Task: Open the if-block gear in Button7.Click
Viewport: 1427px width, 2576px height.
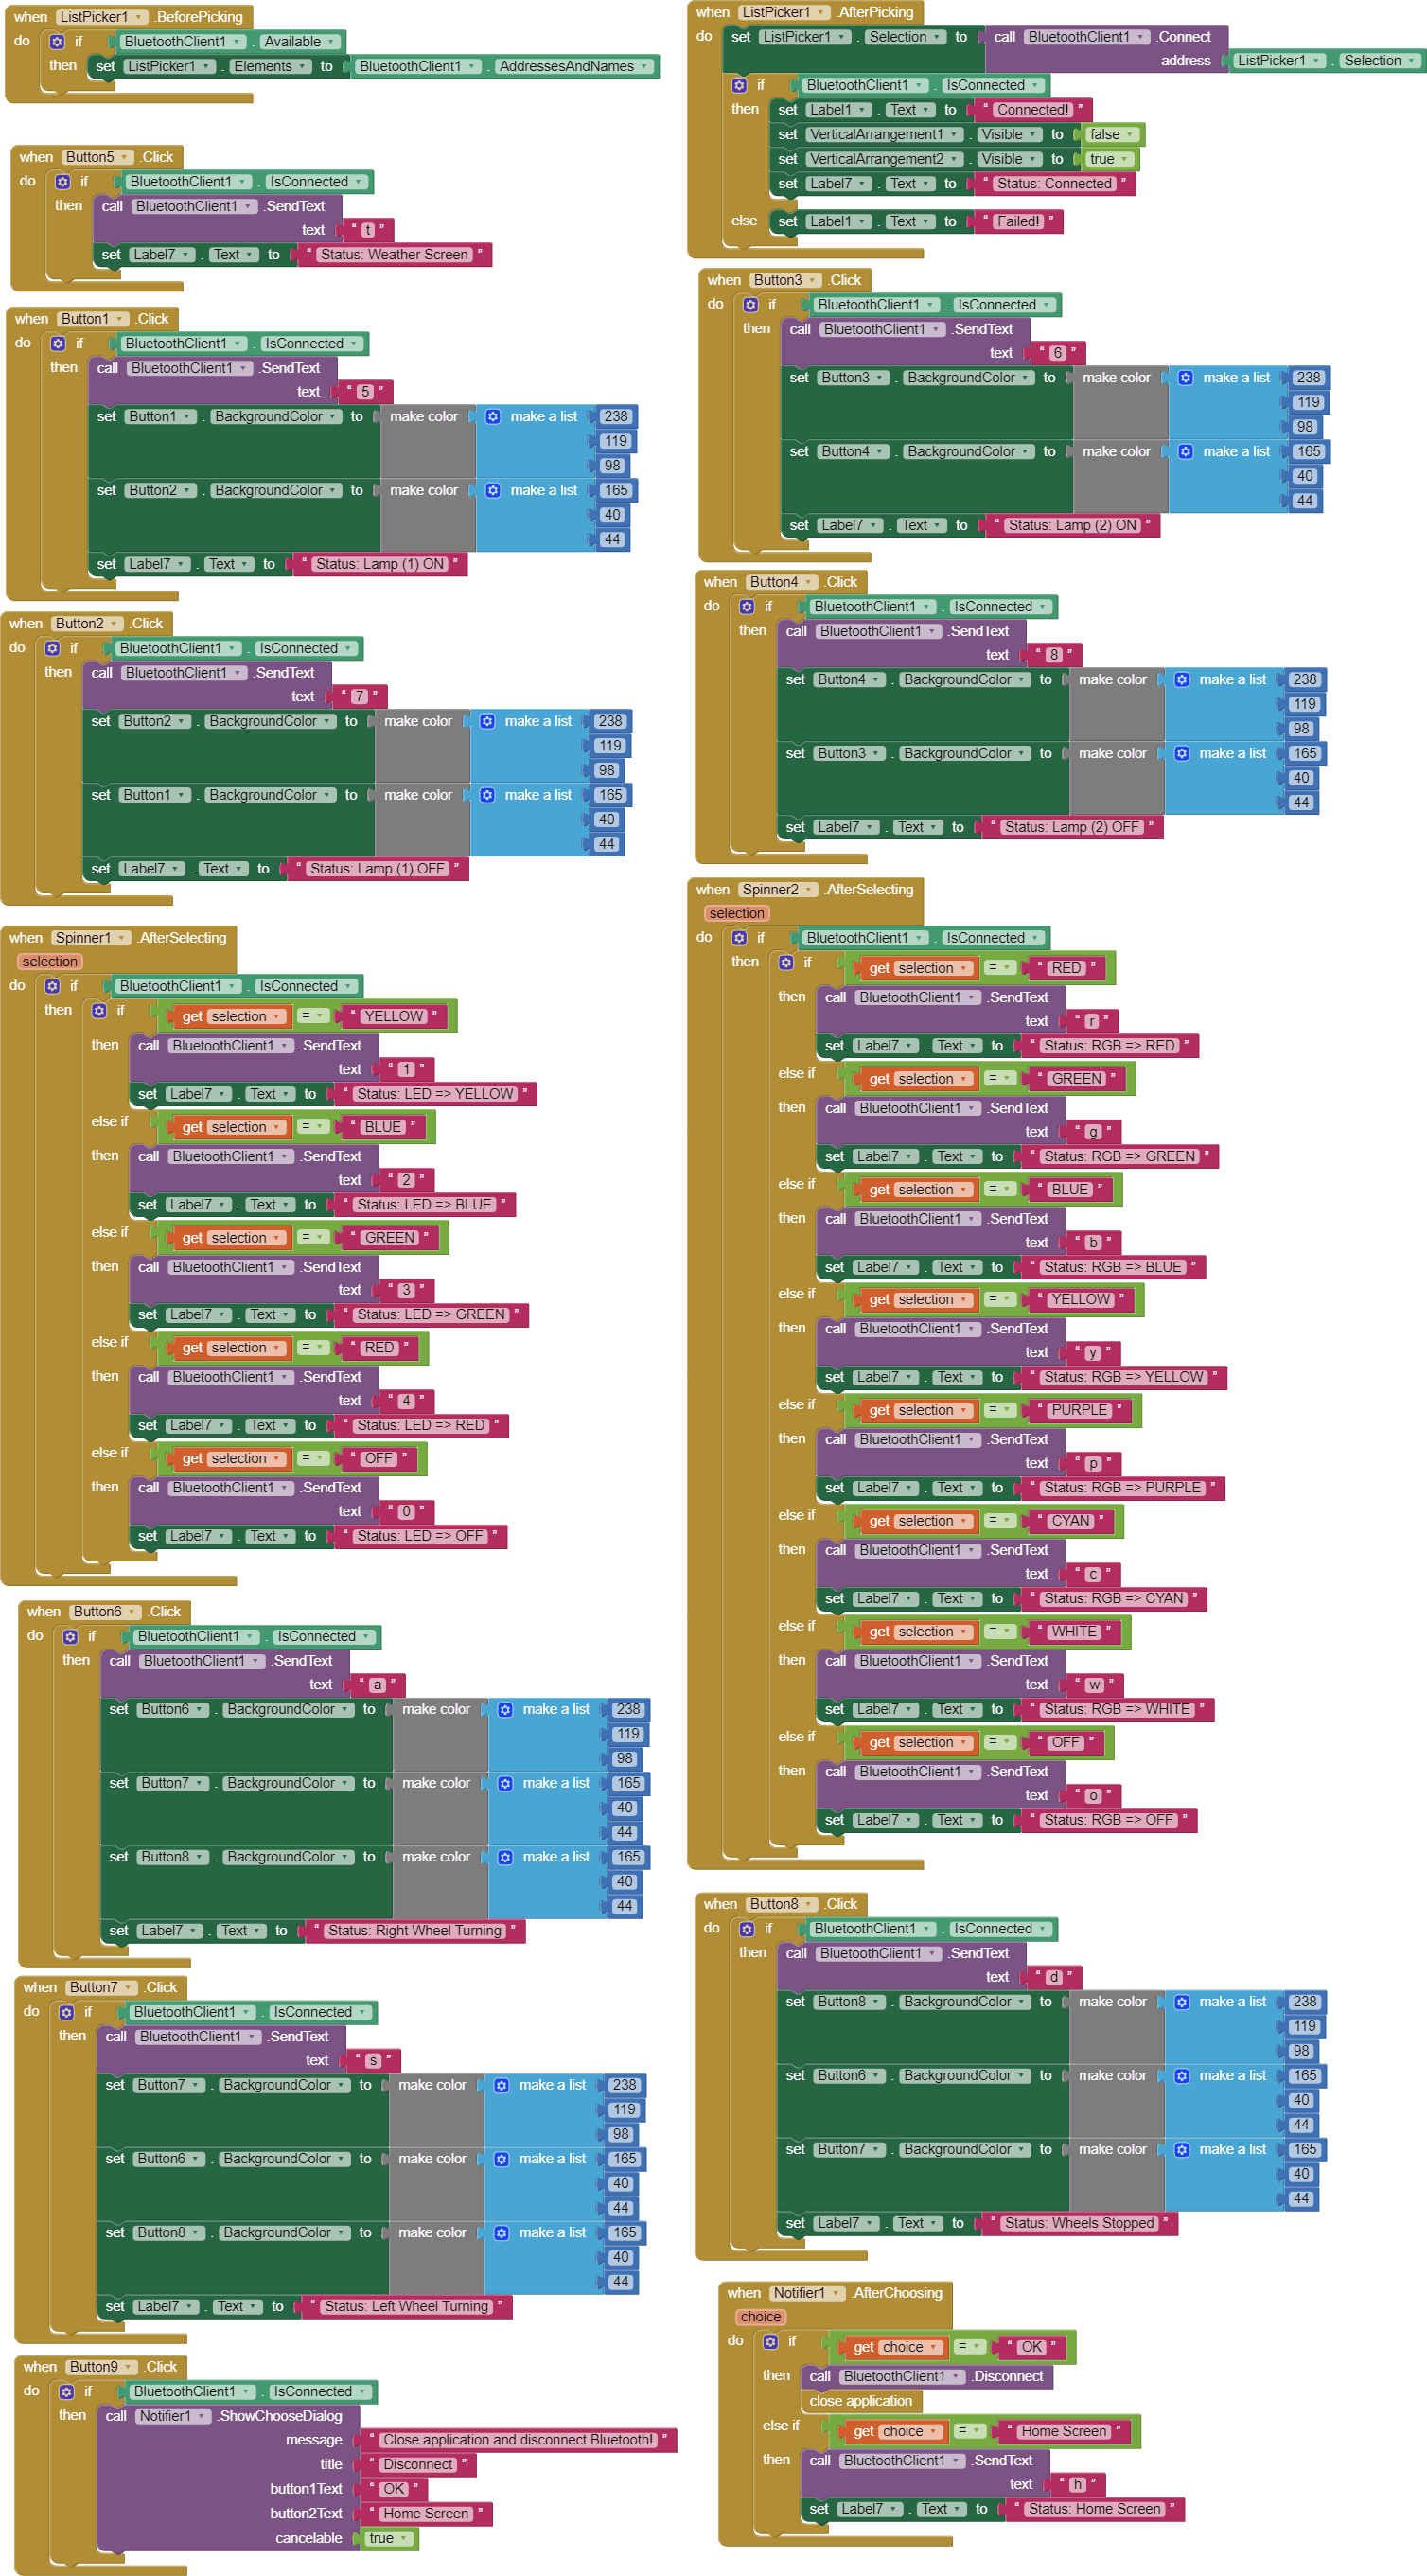Action: pos(66,2013)
